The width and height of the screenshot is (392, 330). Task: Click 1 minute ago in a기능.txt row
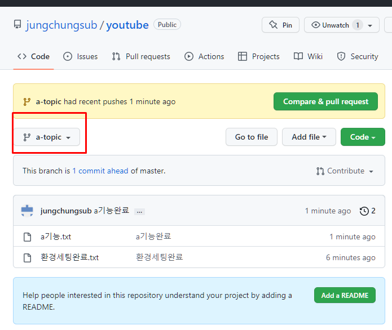pyautogui.click(x=353, y=237)
